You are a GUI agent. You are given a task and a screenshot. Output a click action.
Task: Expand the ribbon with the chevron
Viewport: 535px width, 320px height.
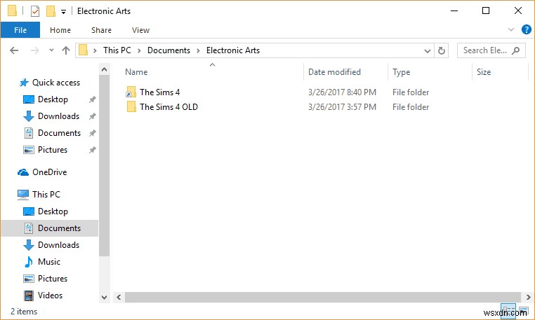tap(510, 29)
